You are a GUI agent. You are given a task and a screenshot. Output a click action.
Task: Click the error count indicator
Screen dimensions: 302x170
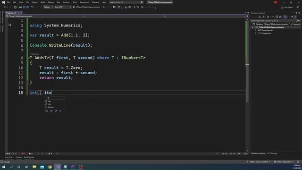pyautogui.click(x=23, y=153)
